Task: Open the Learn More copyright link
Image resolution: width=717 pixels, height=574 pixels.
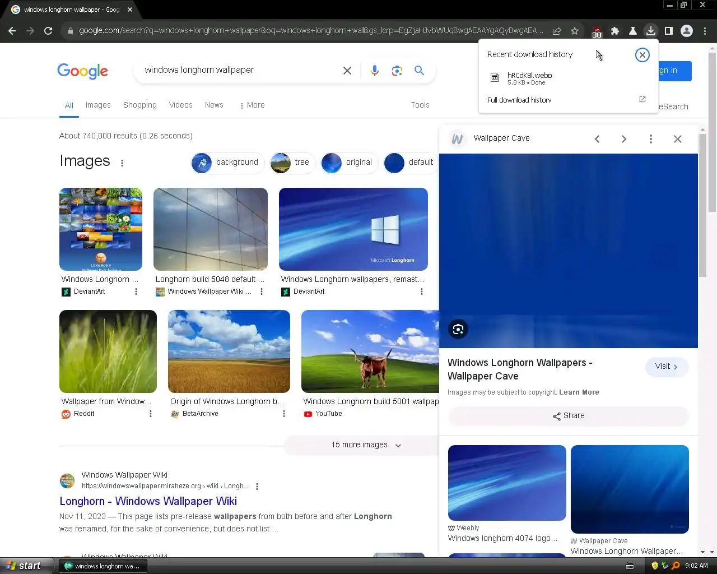Action: point(579,392)
